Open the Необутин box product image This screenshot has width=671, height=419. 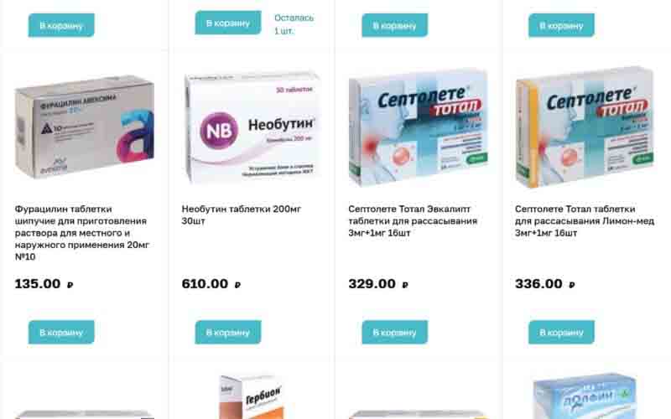pos(252,127)
